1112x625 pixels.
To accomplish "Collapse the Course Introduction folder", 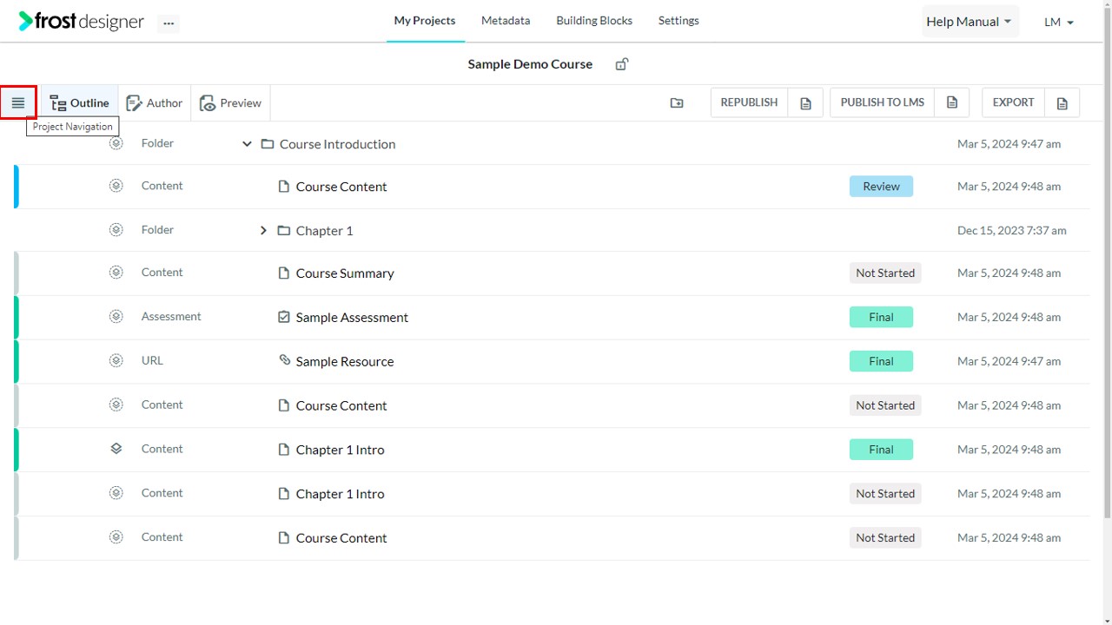I will click(247, 144).
